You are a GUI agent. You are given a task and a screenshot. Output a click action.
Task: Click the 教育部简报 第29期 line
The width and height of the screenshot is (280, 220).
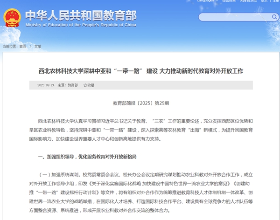140,103
